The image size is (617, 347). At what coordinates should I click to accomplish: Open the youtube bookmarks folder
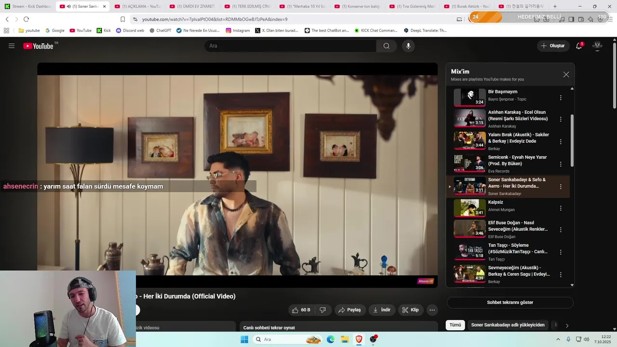pyautogui.click(x=29, y=30)
